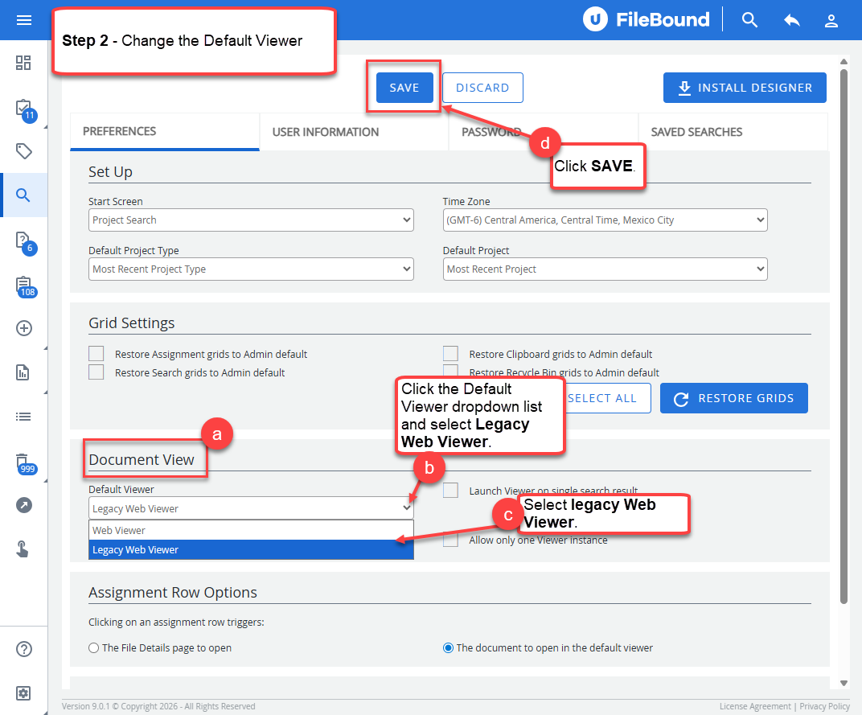Screen dimensions: 862x715
Task: Switch to the Saved Searches tab
Action: pos(733,132)
